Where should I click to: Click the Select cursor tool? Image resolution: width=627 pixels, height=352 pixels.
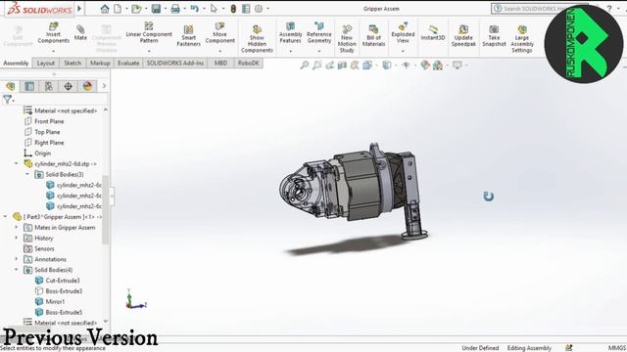[214, 9]
